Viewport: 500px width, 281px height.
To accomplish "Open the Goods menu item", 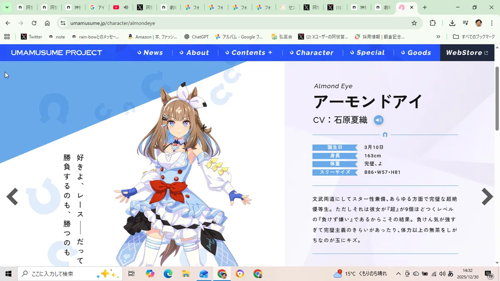I will [416, 53].
